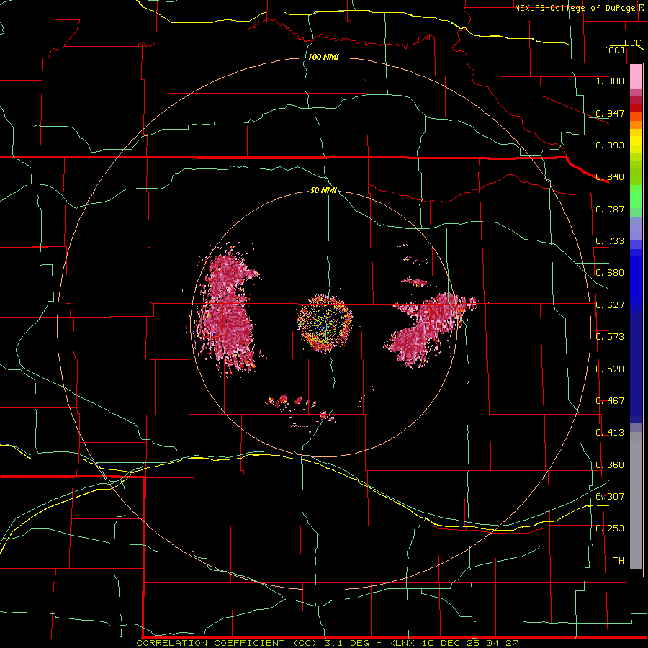The image size is (648, 648).
Task: Select the 0.680 scale value
Action: [x=610, y=273]
